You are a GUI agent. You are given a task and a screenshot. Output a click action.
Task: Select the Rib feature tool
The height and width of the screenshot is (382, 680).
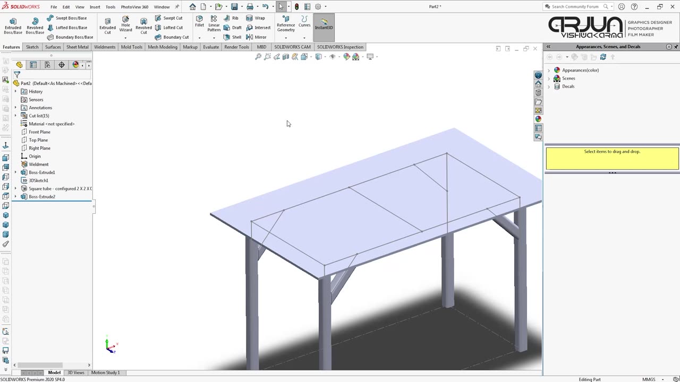coord(231,18)
